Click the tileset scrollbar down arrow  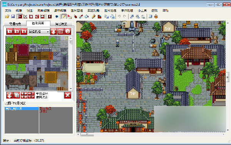pos(71,89)
